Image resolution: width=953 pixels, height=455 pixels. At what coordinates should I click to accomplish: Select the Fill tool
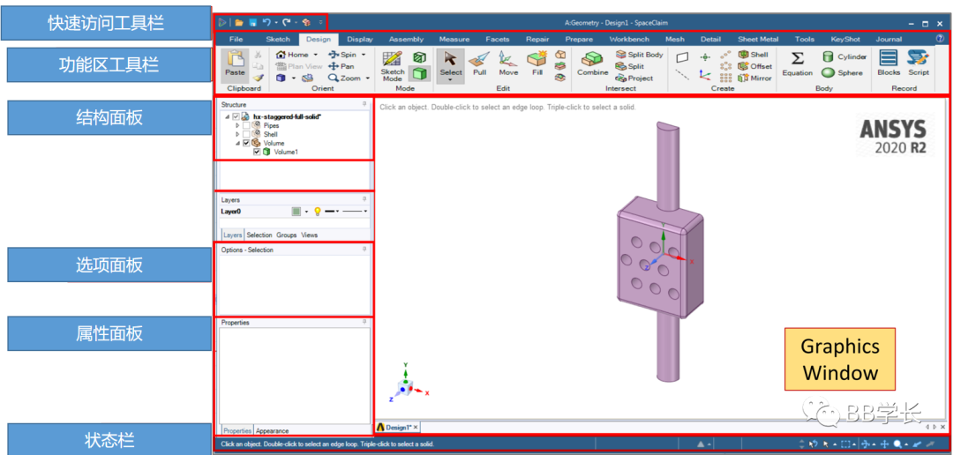(x=537, y=63)
